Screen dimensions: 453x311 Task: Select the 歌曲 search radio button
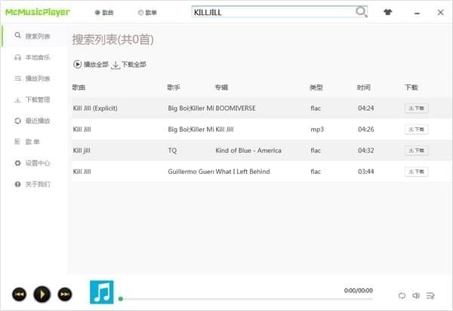click(97, 12)
